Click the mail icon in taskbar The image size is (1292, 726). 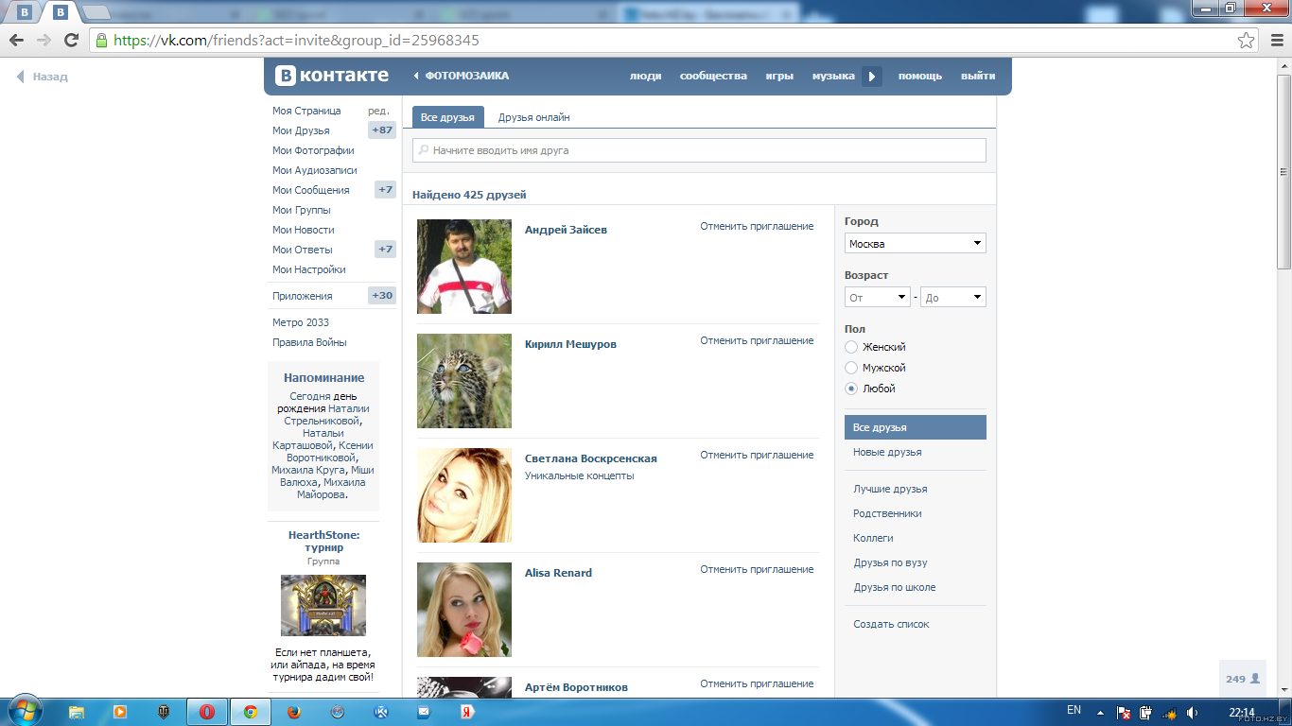[x=424, y=712]
